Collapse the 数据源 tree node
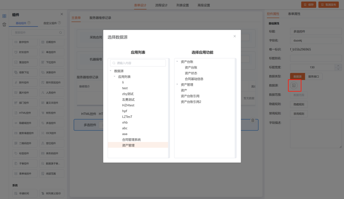 pyautogui.click(x=110, y=71)
